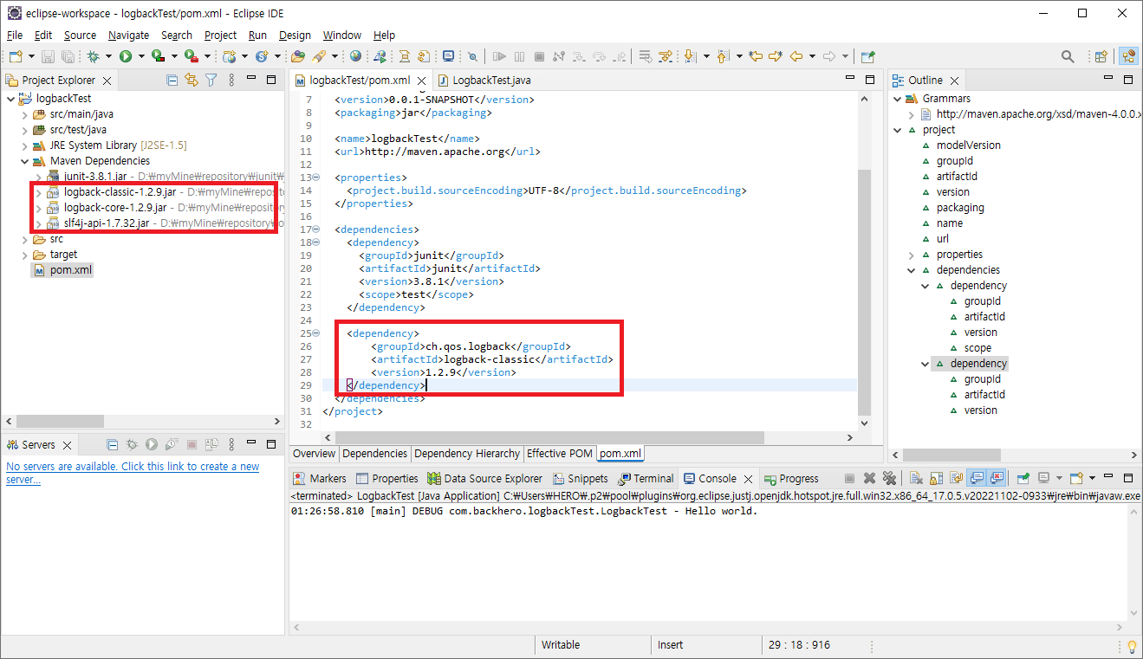The image size is (1143, 659).
Task: Open the Window menu
Action: click(341, 36)
